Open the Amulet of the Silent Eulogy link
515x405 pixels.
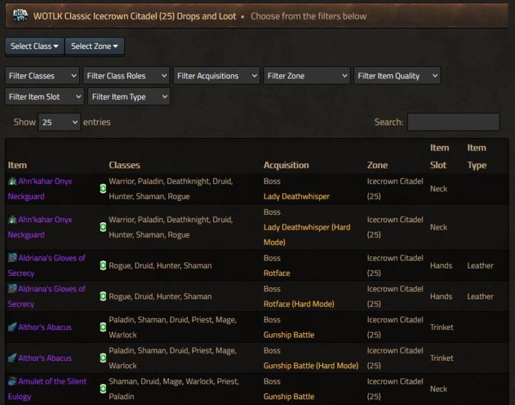click(48, 389)
